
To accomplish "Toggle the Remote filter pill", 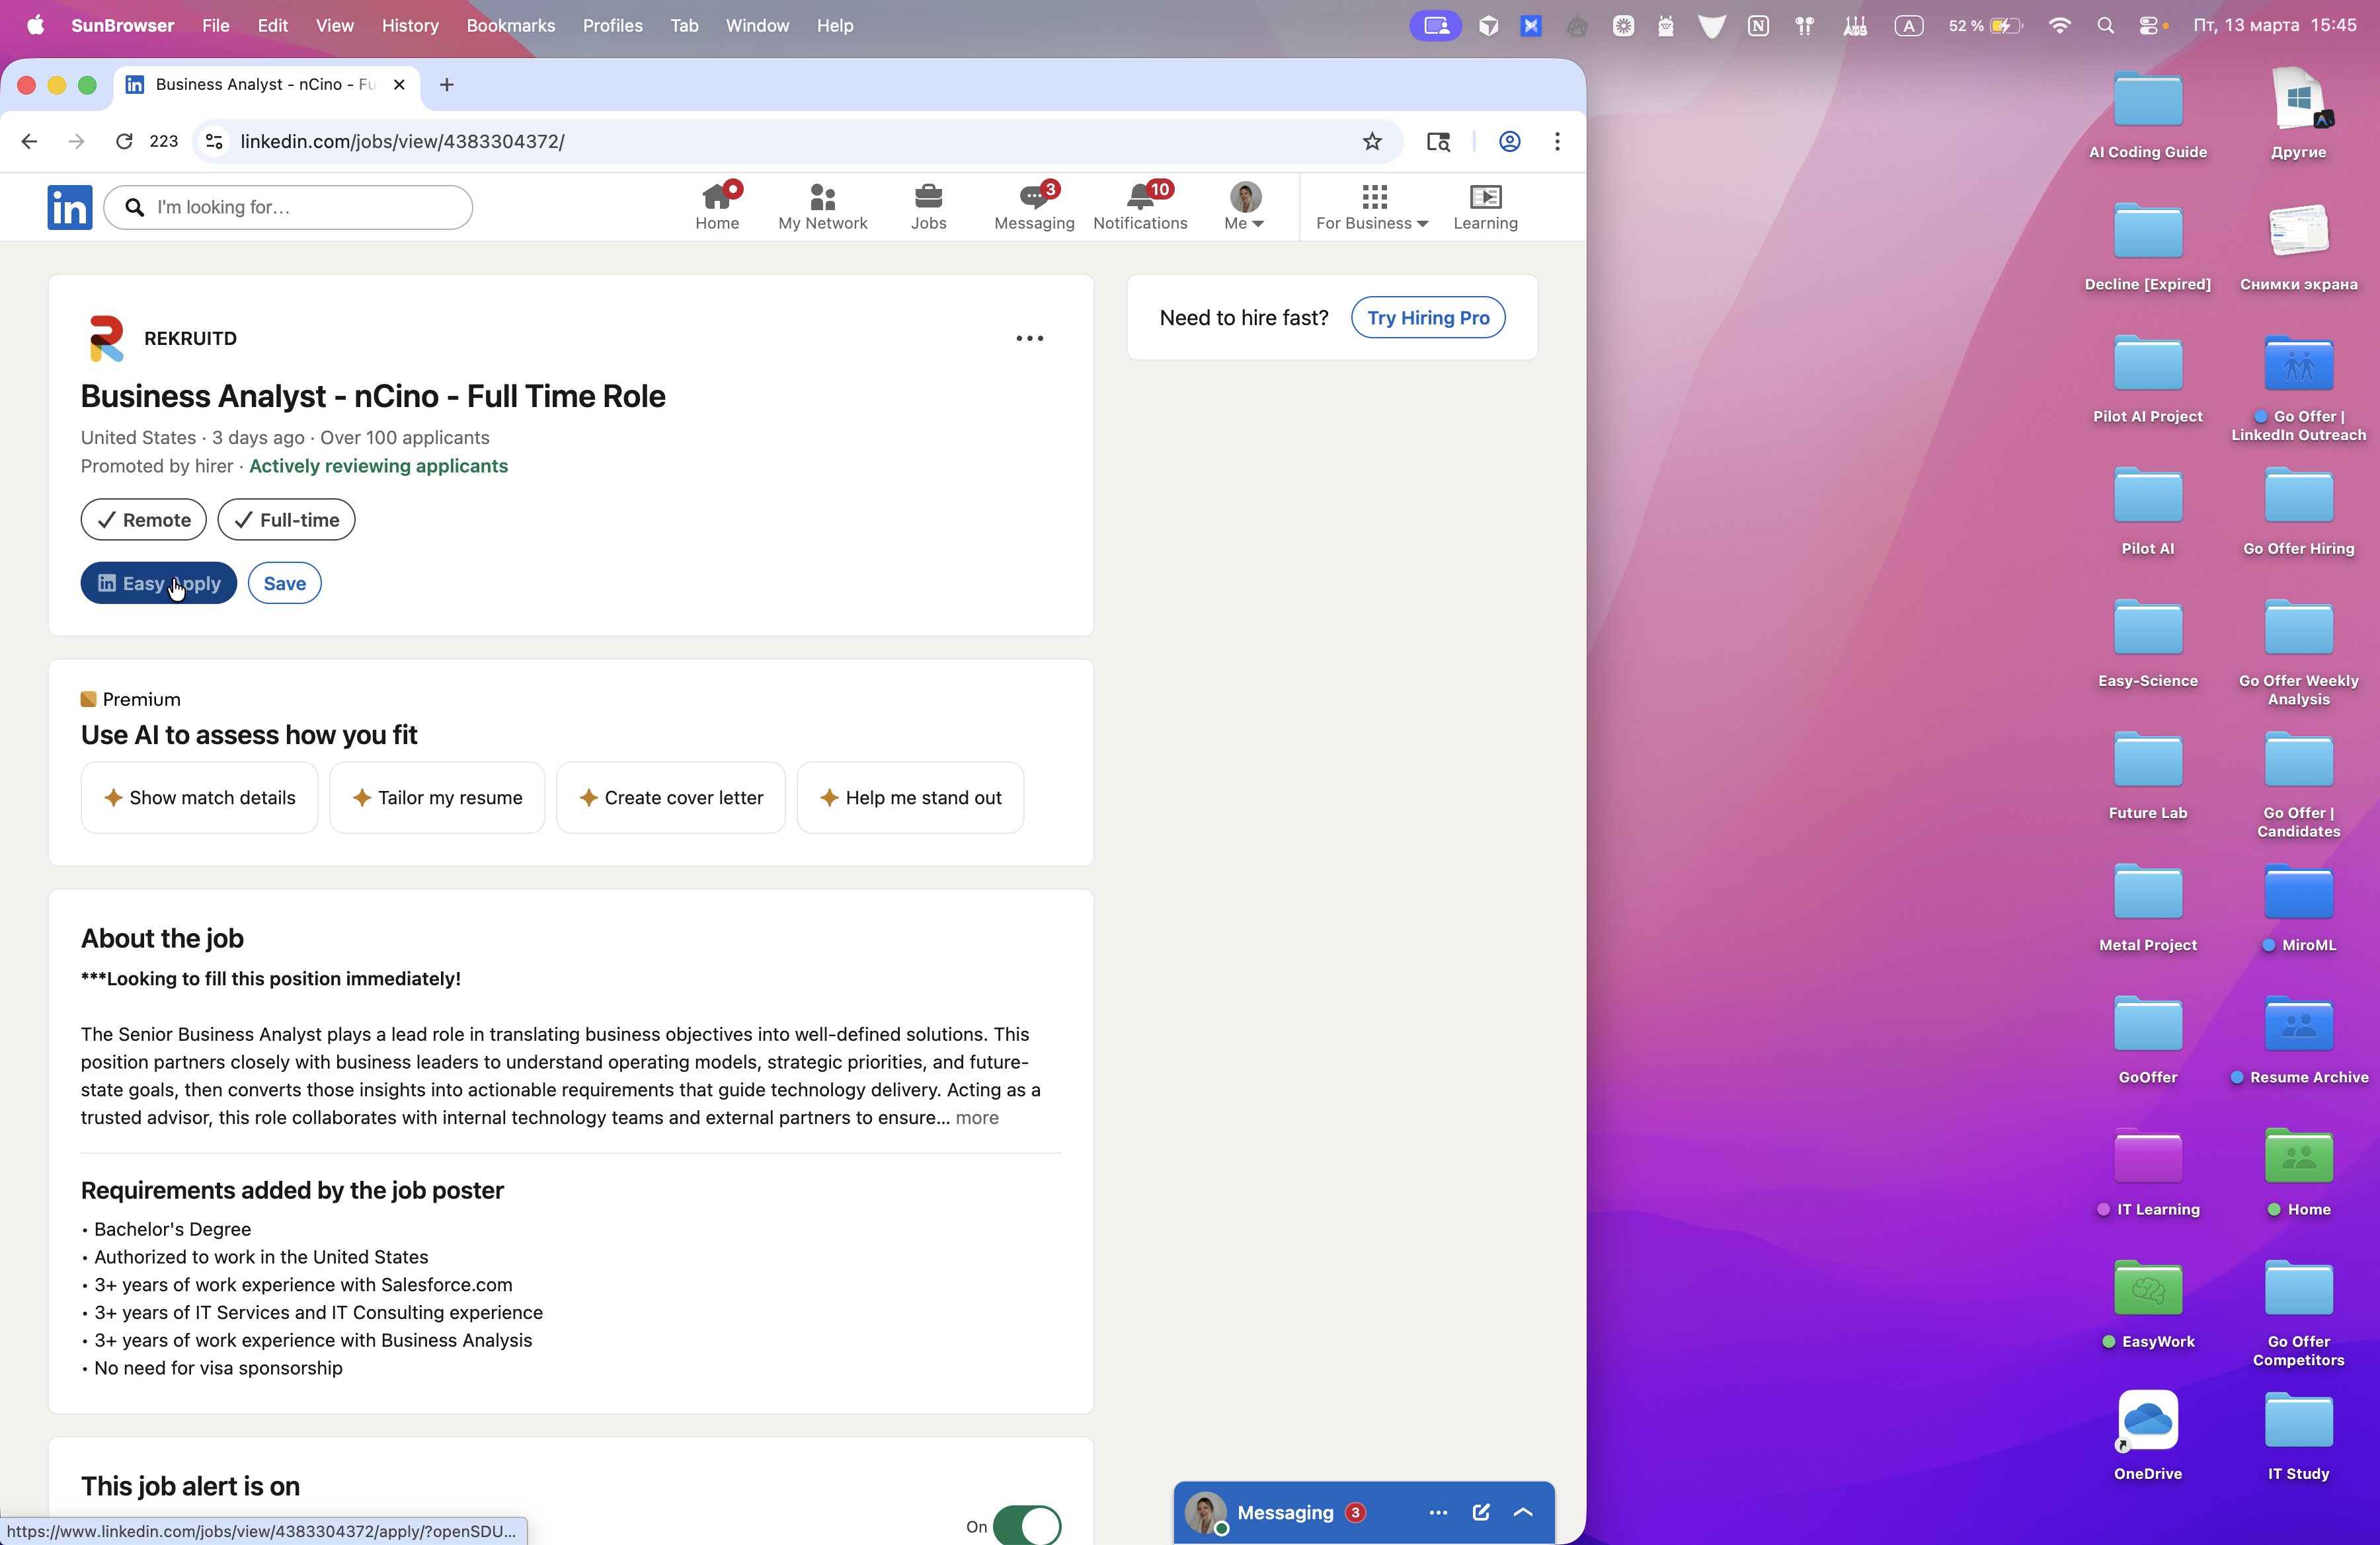I will (x=143, y=519).
